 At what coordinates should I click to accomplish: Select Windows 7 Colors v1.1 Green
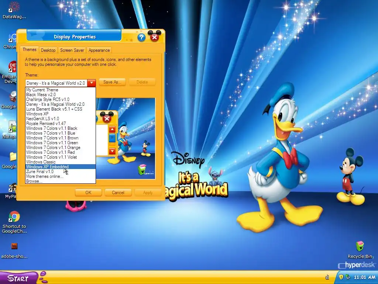tap(61, 143)
